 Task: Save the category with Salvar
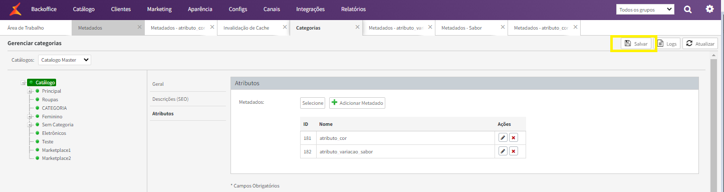pos(636,44)
